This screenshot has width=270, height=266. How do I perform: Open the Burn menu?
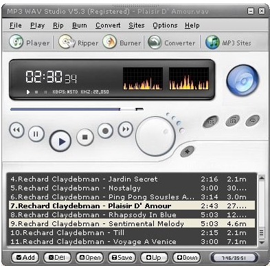80,25
